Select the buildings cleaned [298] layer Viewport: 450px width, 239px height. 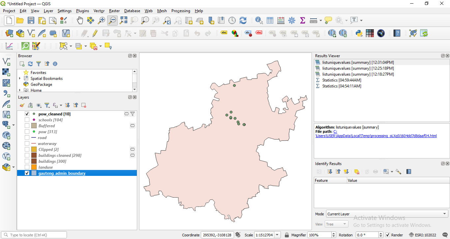(60, 155)
